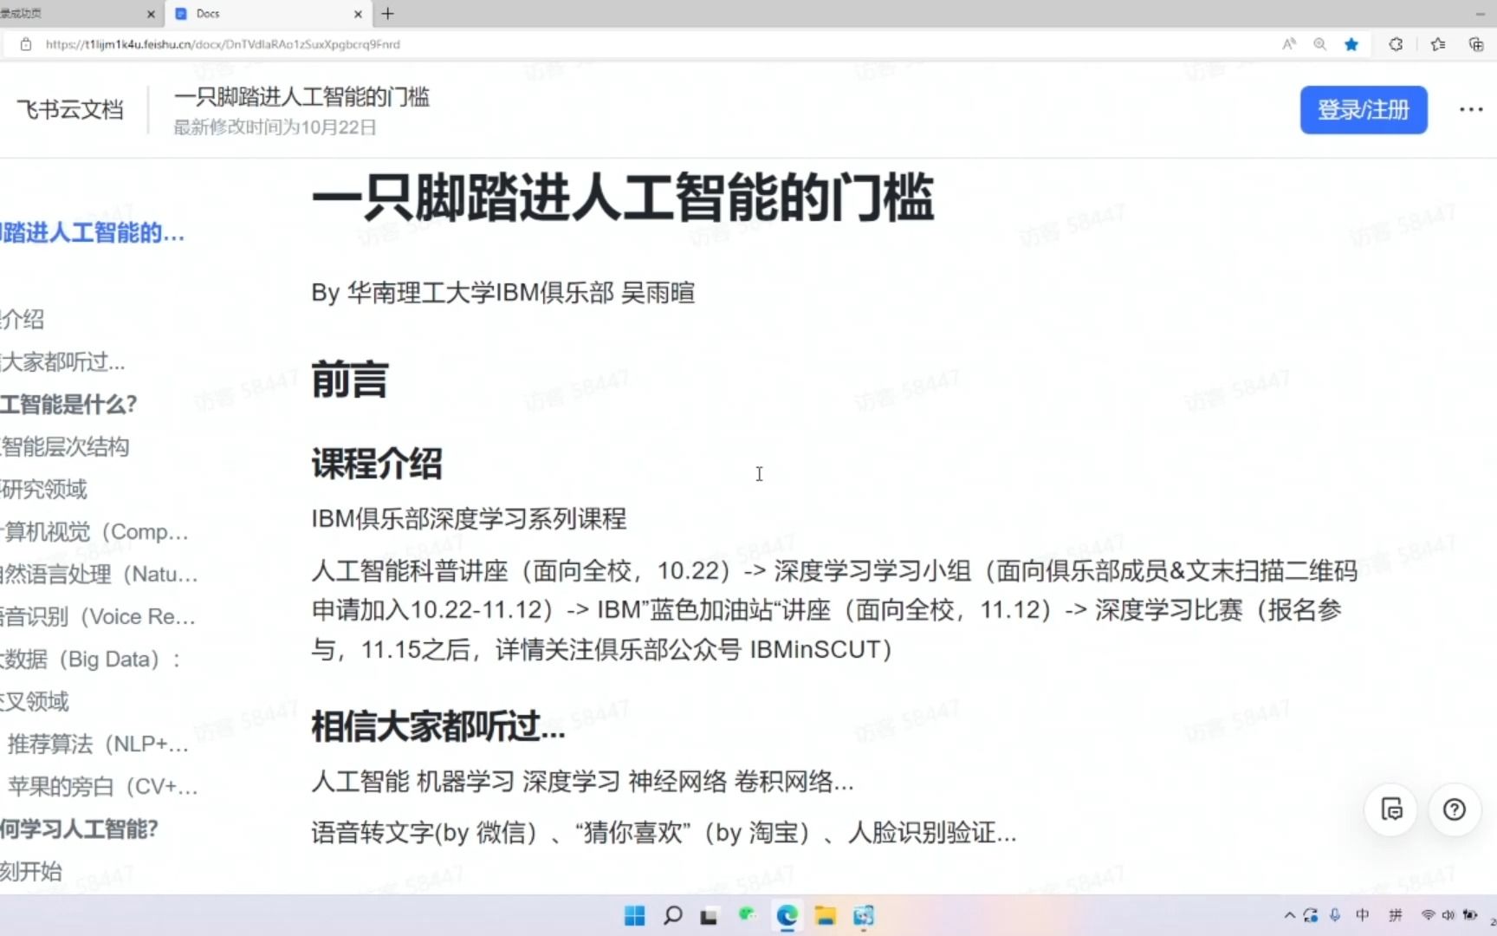Viewport: 1497px width, 936px height.
Task: Go to outline item 何学习人工智能?
Action: tap(79, 829)
